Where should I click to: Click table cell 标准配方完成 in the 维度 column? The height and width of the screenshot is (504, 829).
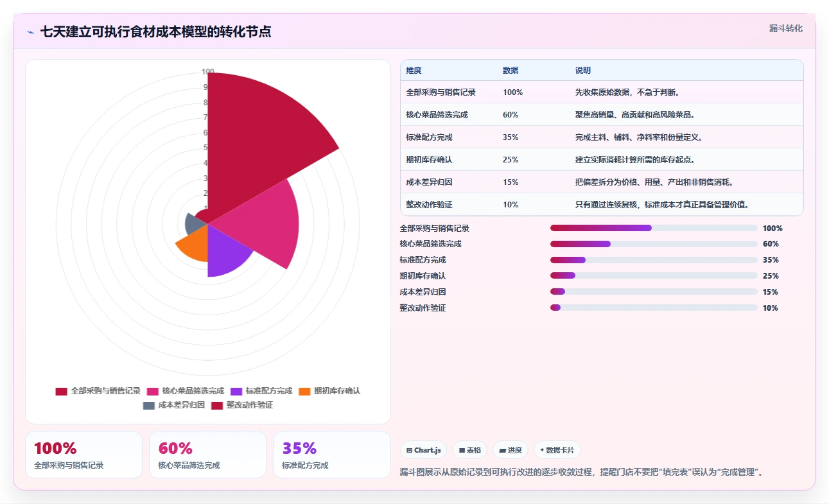[x=430, y=137]
